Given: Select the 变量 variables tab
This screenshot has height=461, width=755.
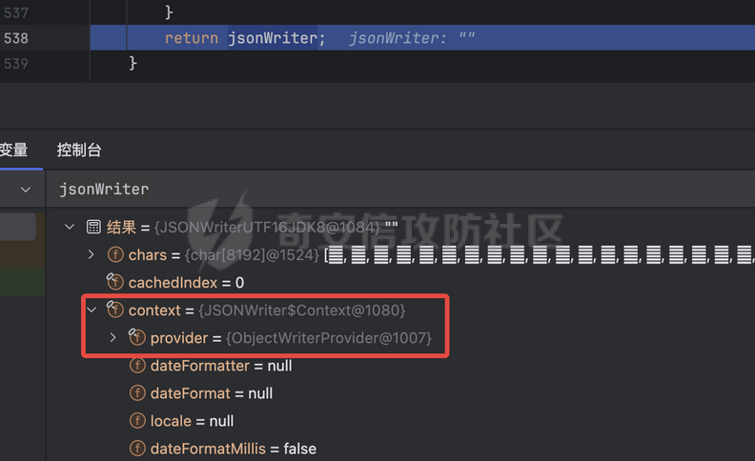Looking at the screenshot, I should click(13, 150).
